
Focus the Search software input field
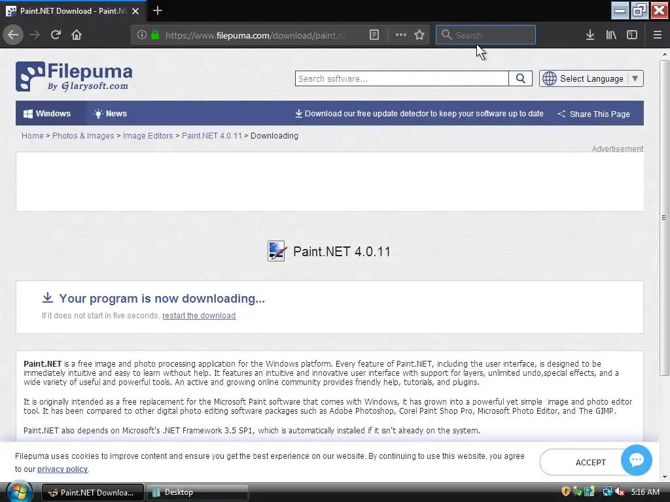(x=402, y=78)
